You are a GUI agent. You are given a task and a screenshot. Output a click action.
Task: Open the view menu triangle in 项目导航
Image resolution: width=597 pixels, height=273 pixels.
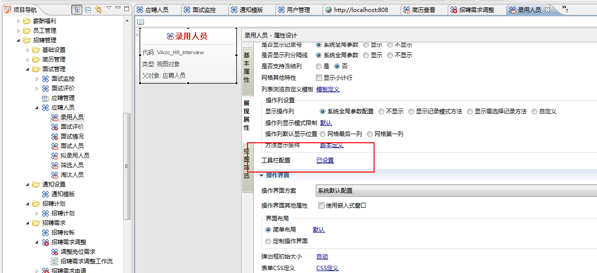click(109, 8)
